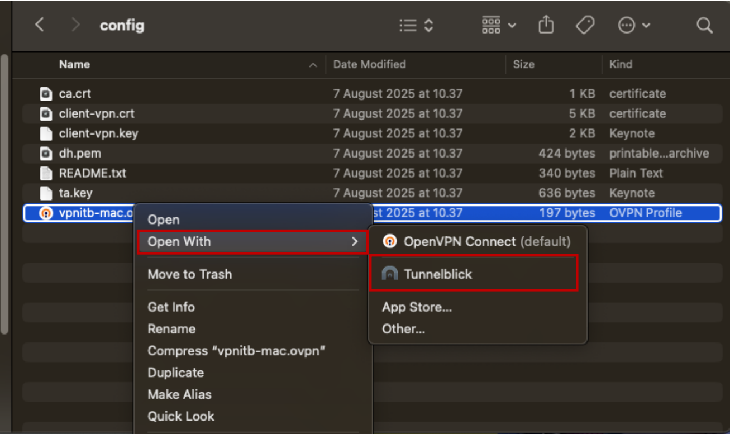The image size is (730, 434).
Task: Sort by the Date Modified column header
Action: (x=370, y=64)
